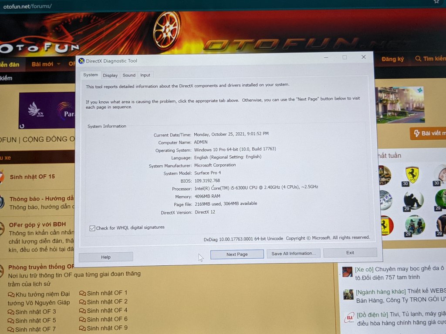Viewport: 446px width, 334px height.
Task: Open Khu tưởng niệm Đại tướng Võ Nguyên Giáp
Action: (40, 298)
